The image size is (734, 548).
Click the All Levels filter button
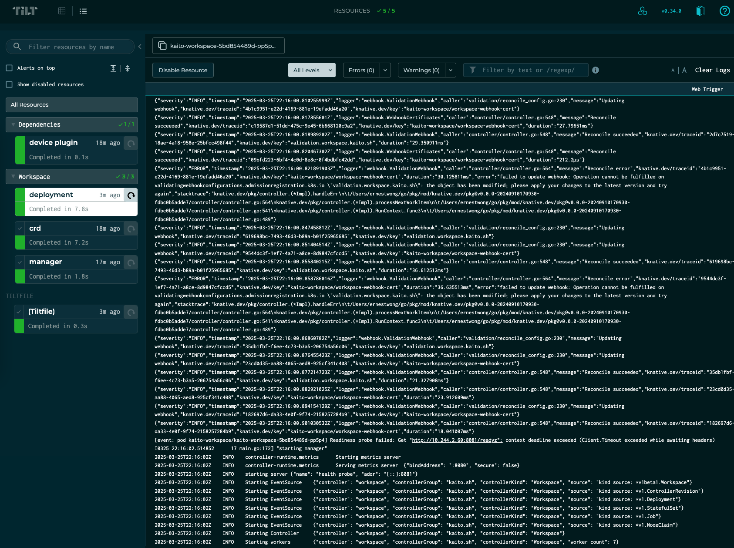[x=306, y=70]
